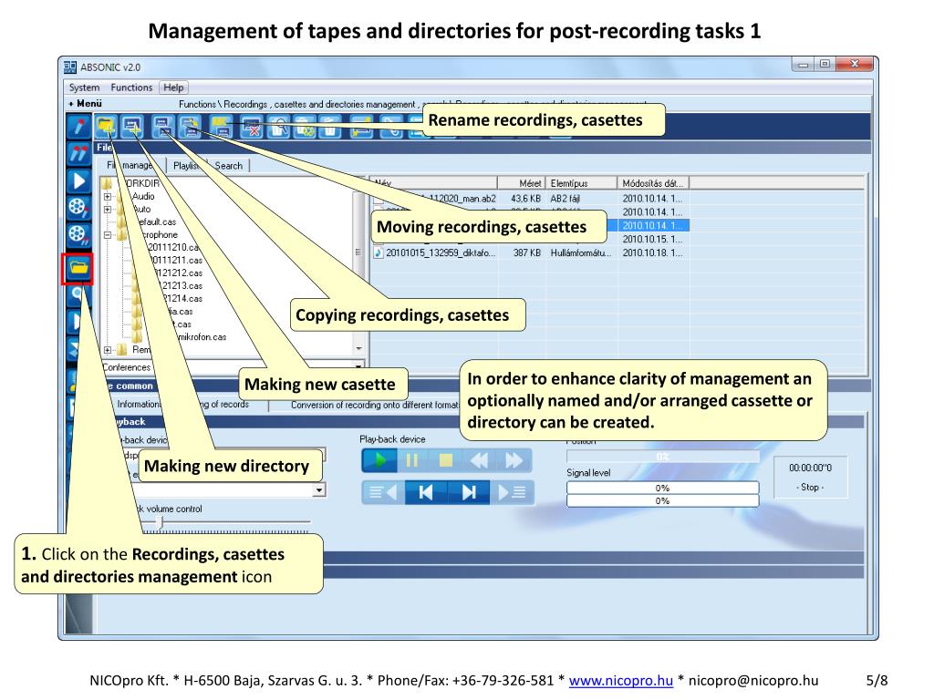Click the volume control slider handle

pyautogui.click(x=159, y=522)
